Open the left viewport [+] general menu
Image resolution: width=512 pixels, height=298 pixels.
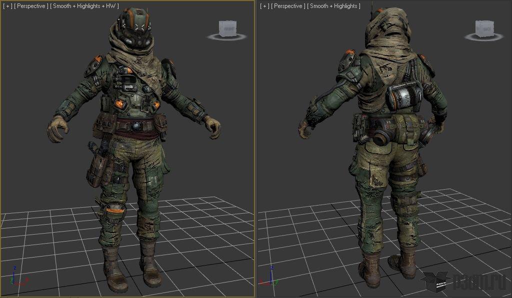[x=7, y=6]
